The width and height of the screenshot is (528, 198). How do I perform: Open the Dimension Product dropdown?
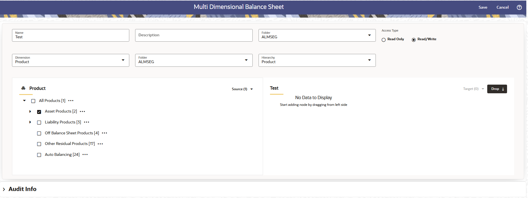(71, 60)
